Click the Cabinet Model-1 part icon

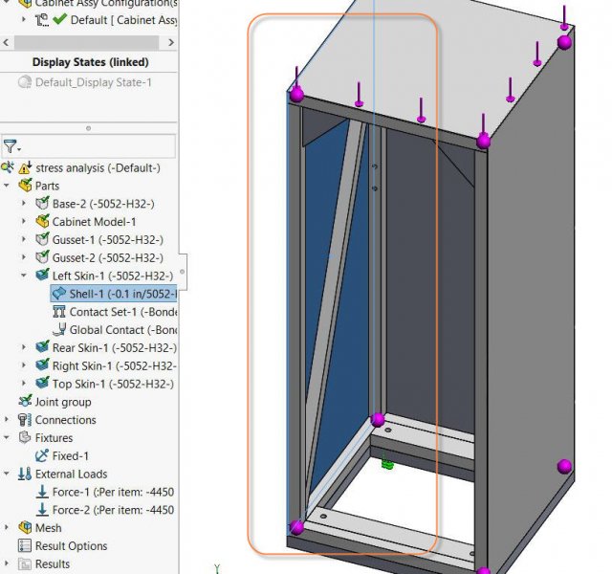(x=42, y=221)
